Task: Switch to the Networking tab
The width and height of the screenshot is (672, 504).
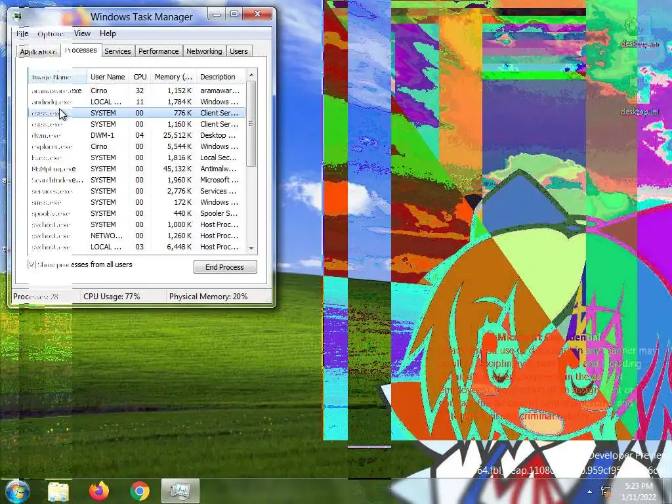Action: tap(205, 51)
